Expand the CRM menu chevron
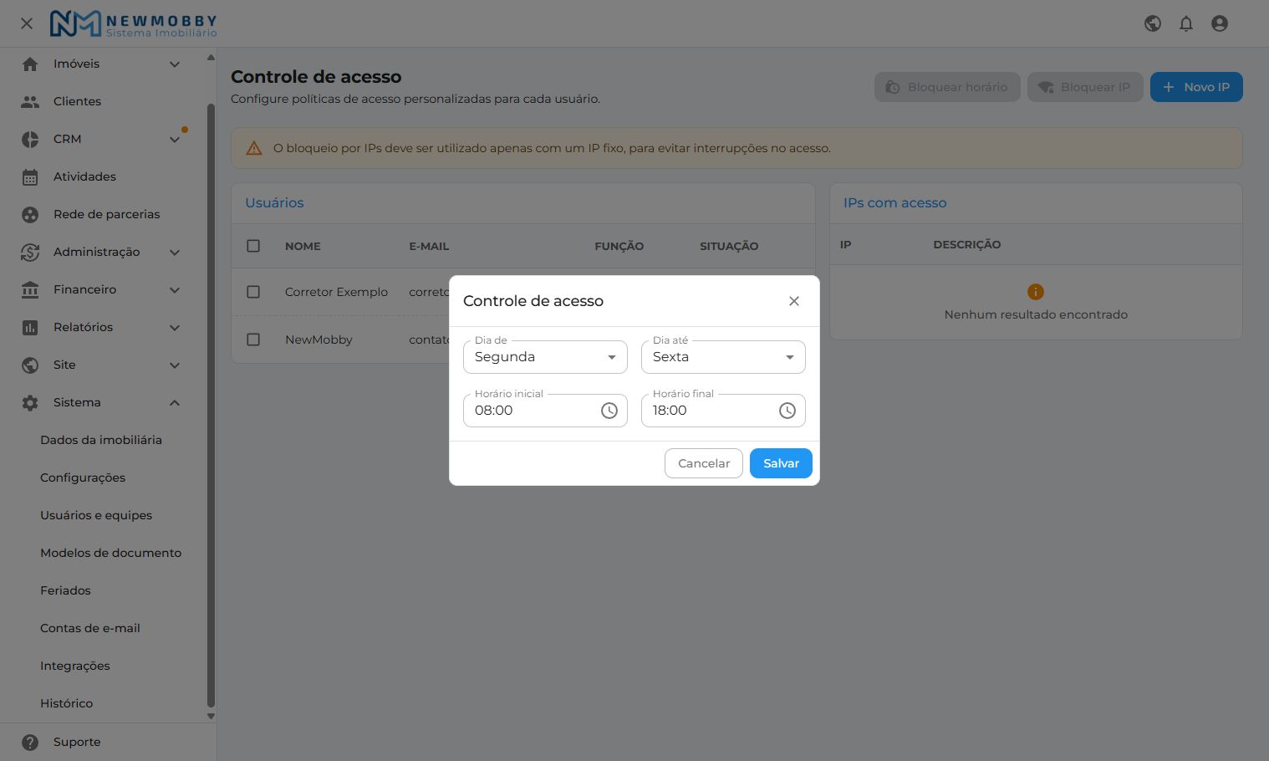The image size is (1269, 761). [x=175, y=139]
